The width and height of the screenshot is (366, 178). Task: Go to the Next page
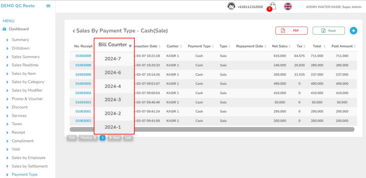(x=114, y=138)
